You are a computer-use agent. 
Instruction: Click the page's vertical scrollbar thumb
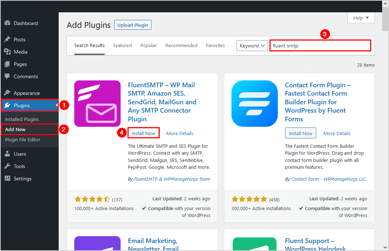[385, 19]
